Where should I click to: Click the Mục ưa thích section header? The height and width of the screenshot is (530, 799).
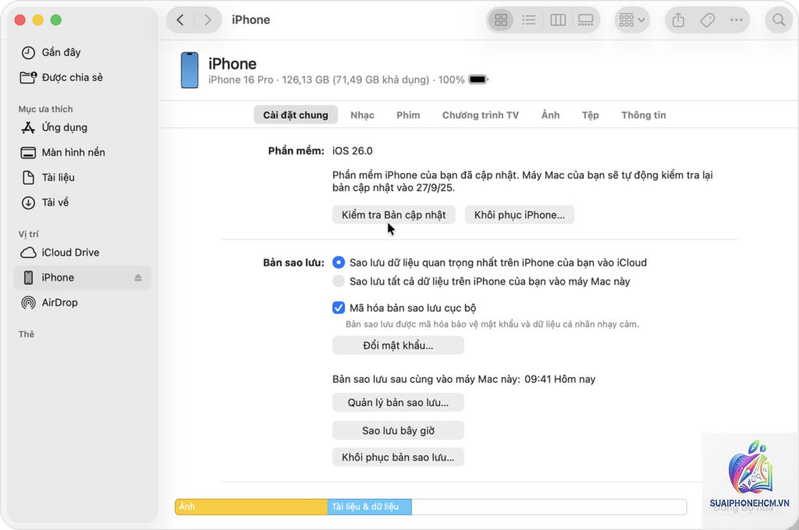point(46,109)
